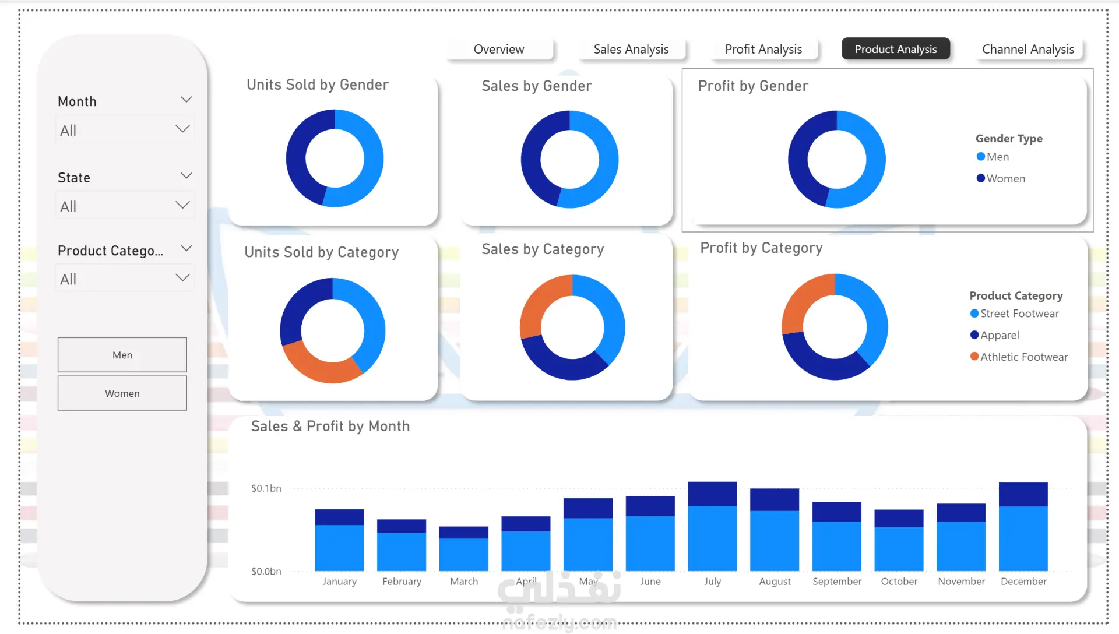Click the Profit by Category title
Screen dimensions: 1119x634
point(761,248)
